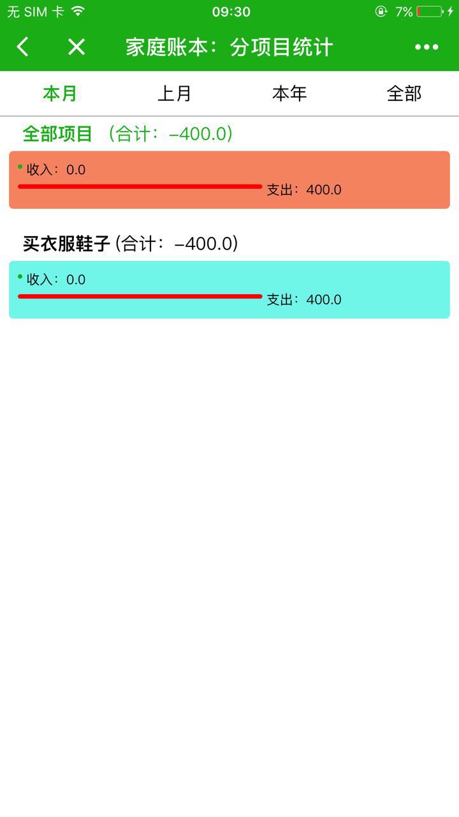459x817 pixels.
Task: Select the 本月 tab
Action: [60, 94]
